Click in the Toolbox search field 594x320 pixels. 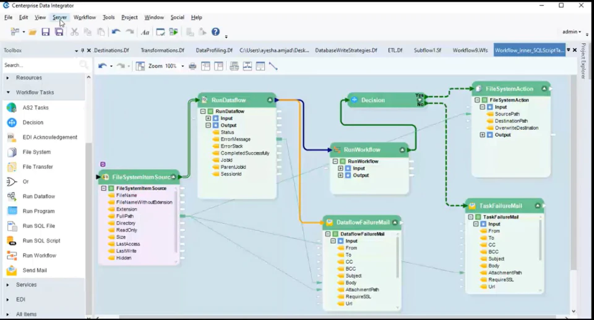click(x=41, y=65)
